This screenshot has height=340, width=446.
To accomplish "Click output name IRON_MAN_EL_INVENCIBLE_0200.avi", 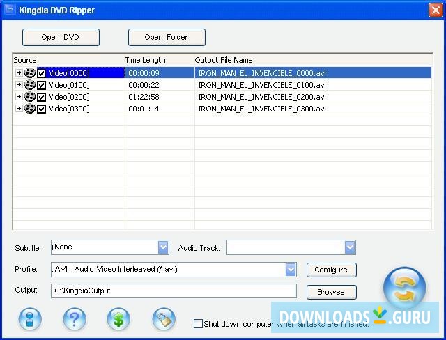I will pyautogui.click(x=262, y=97).
